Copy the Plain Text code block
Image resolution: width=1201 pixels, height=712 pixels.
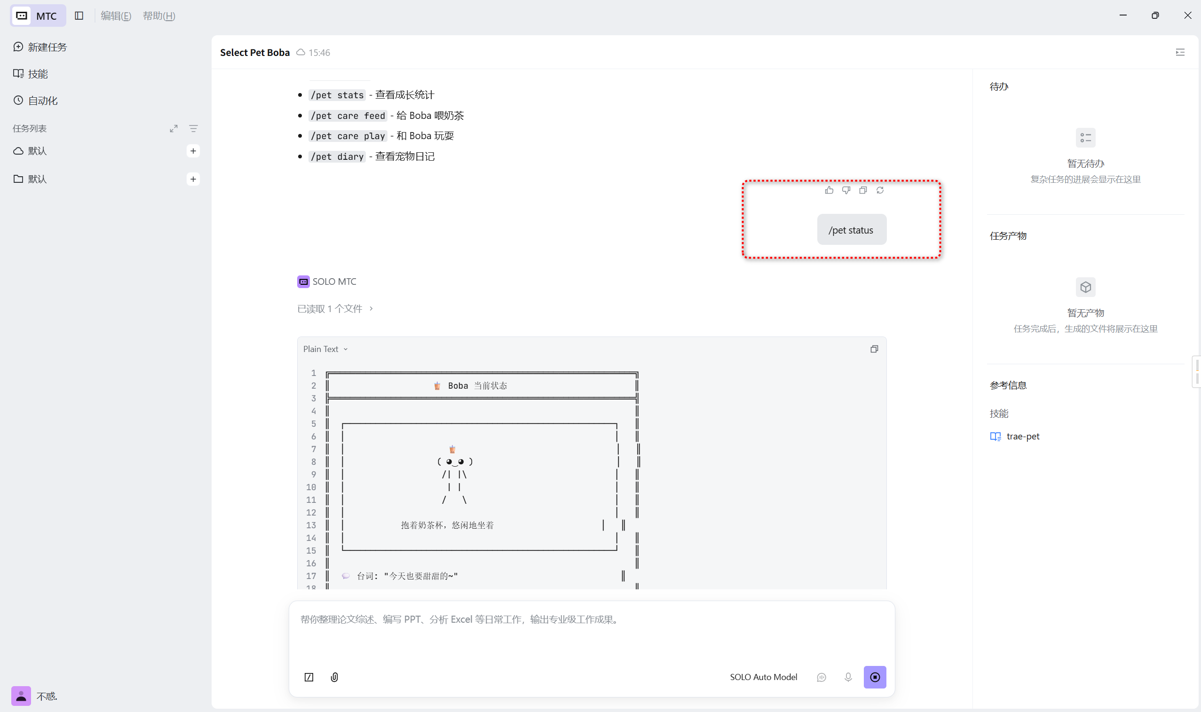point(874,349)
